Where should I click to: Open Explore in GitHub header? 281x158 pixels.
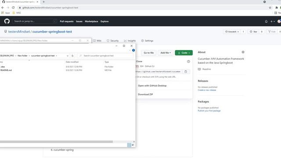pos(104,22)
